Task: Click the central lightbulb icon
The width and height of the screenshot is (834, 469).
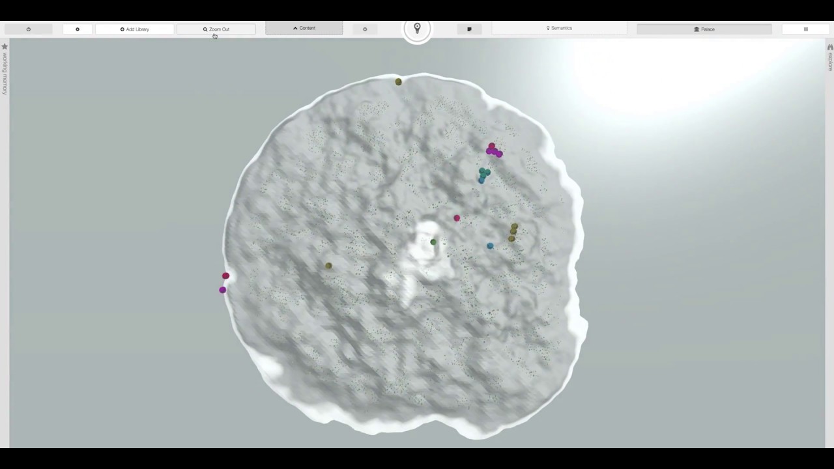Action: click(x=417, y=29)
